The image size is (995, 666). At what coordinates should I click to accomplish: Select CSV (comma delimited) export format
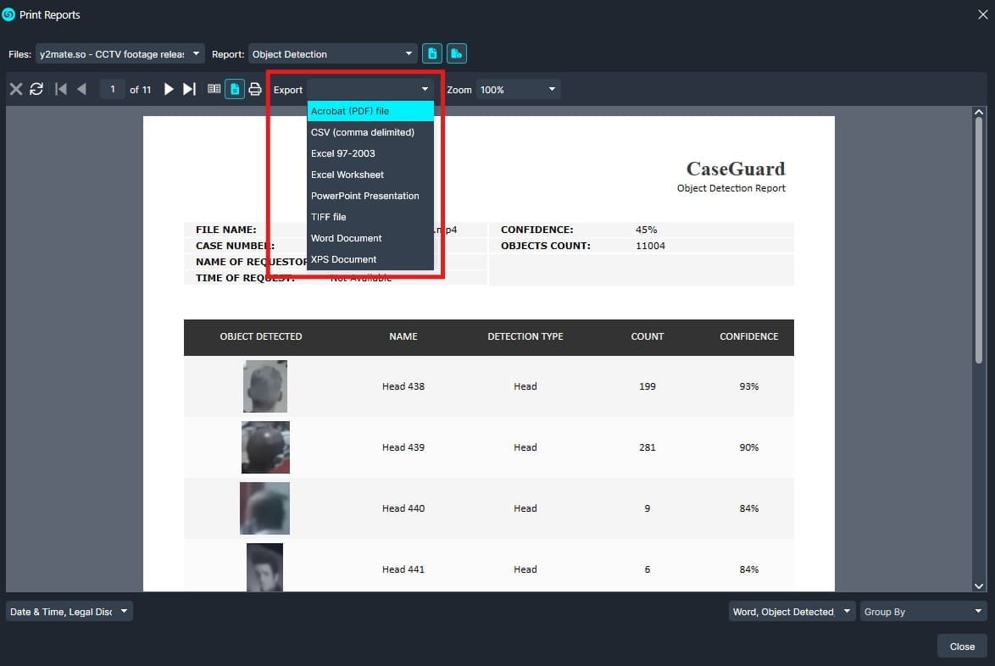[363, 131]
